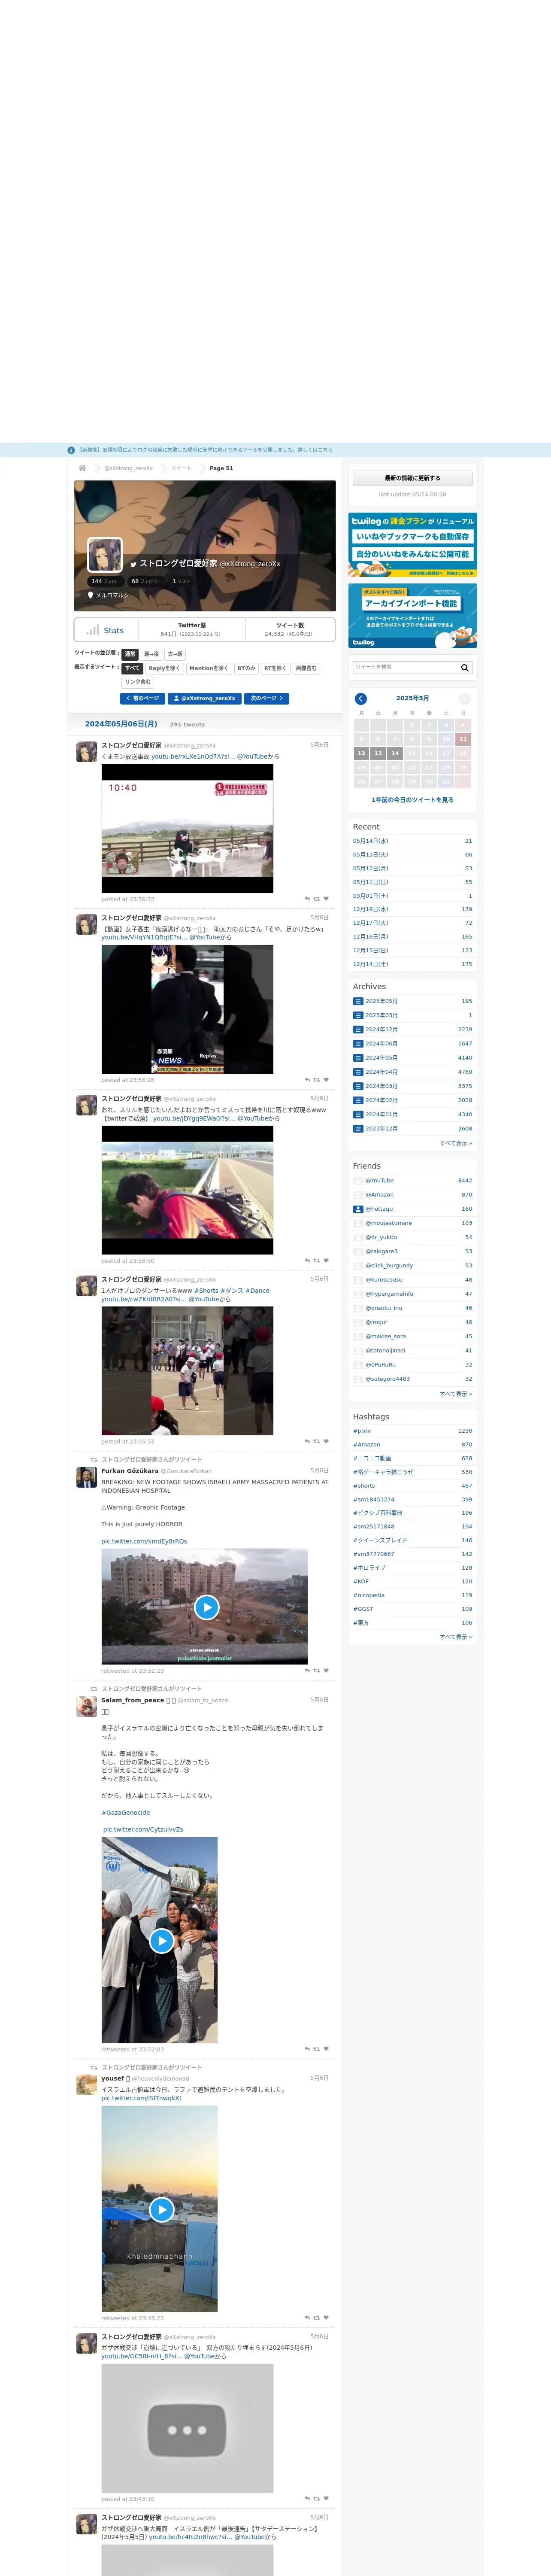Select 古→新 sort order

175,654
